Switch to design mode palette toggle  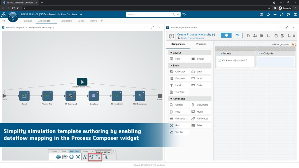226,35
